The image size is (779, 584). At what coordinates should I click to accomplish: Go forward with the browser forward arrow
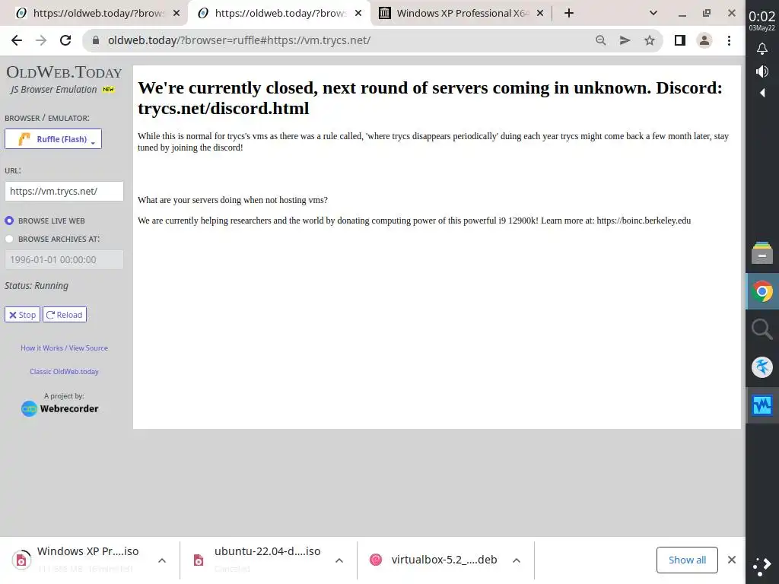coord(41,40)
